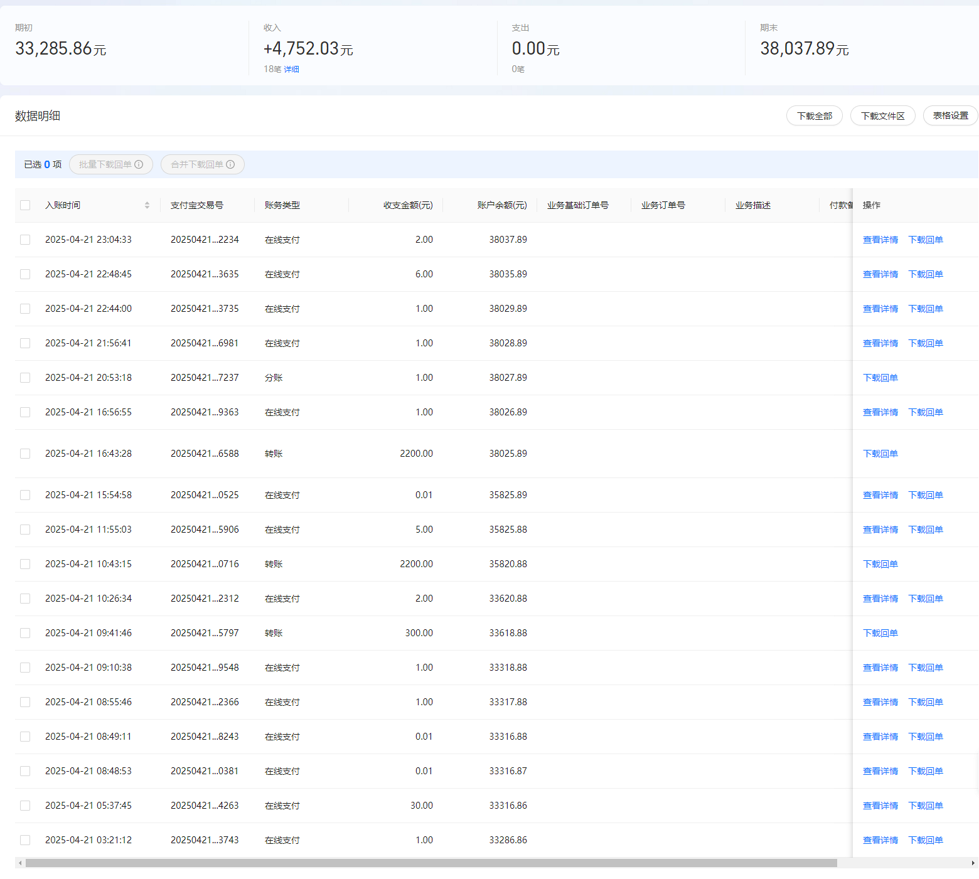View details for transaction 2312
Screen dimensions: 979x879
(x=880, y=599)
